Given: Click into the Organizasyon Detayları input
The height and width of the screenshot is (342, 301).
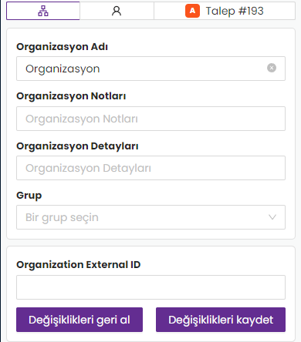Looking at the screenshot, I should [x=150, y=168].
